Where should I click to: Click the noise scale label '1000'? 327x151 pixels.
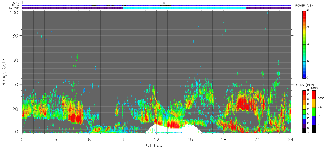point(320,107)
